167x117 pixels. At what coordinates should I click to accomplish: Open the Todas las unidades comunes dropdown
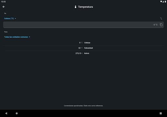point(17,37)
